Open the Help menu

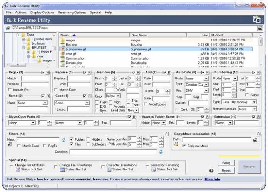pos(108,12)
